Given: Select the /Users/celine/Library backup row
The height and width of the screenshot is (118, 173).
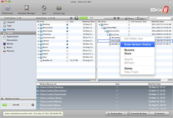Looking at the screenshot, I should [x=104, y=98].
